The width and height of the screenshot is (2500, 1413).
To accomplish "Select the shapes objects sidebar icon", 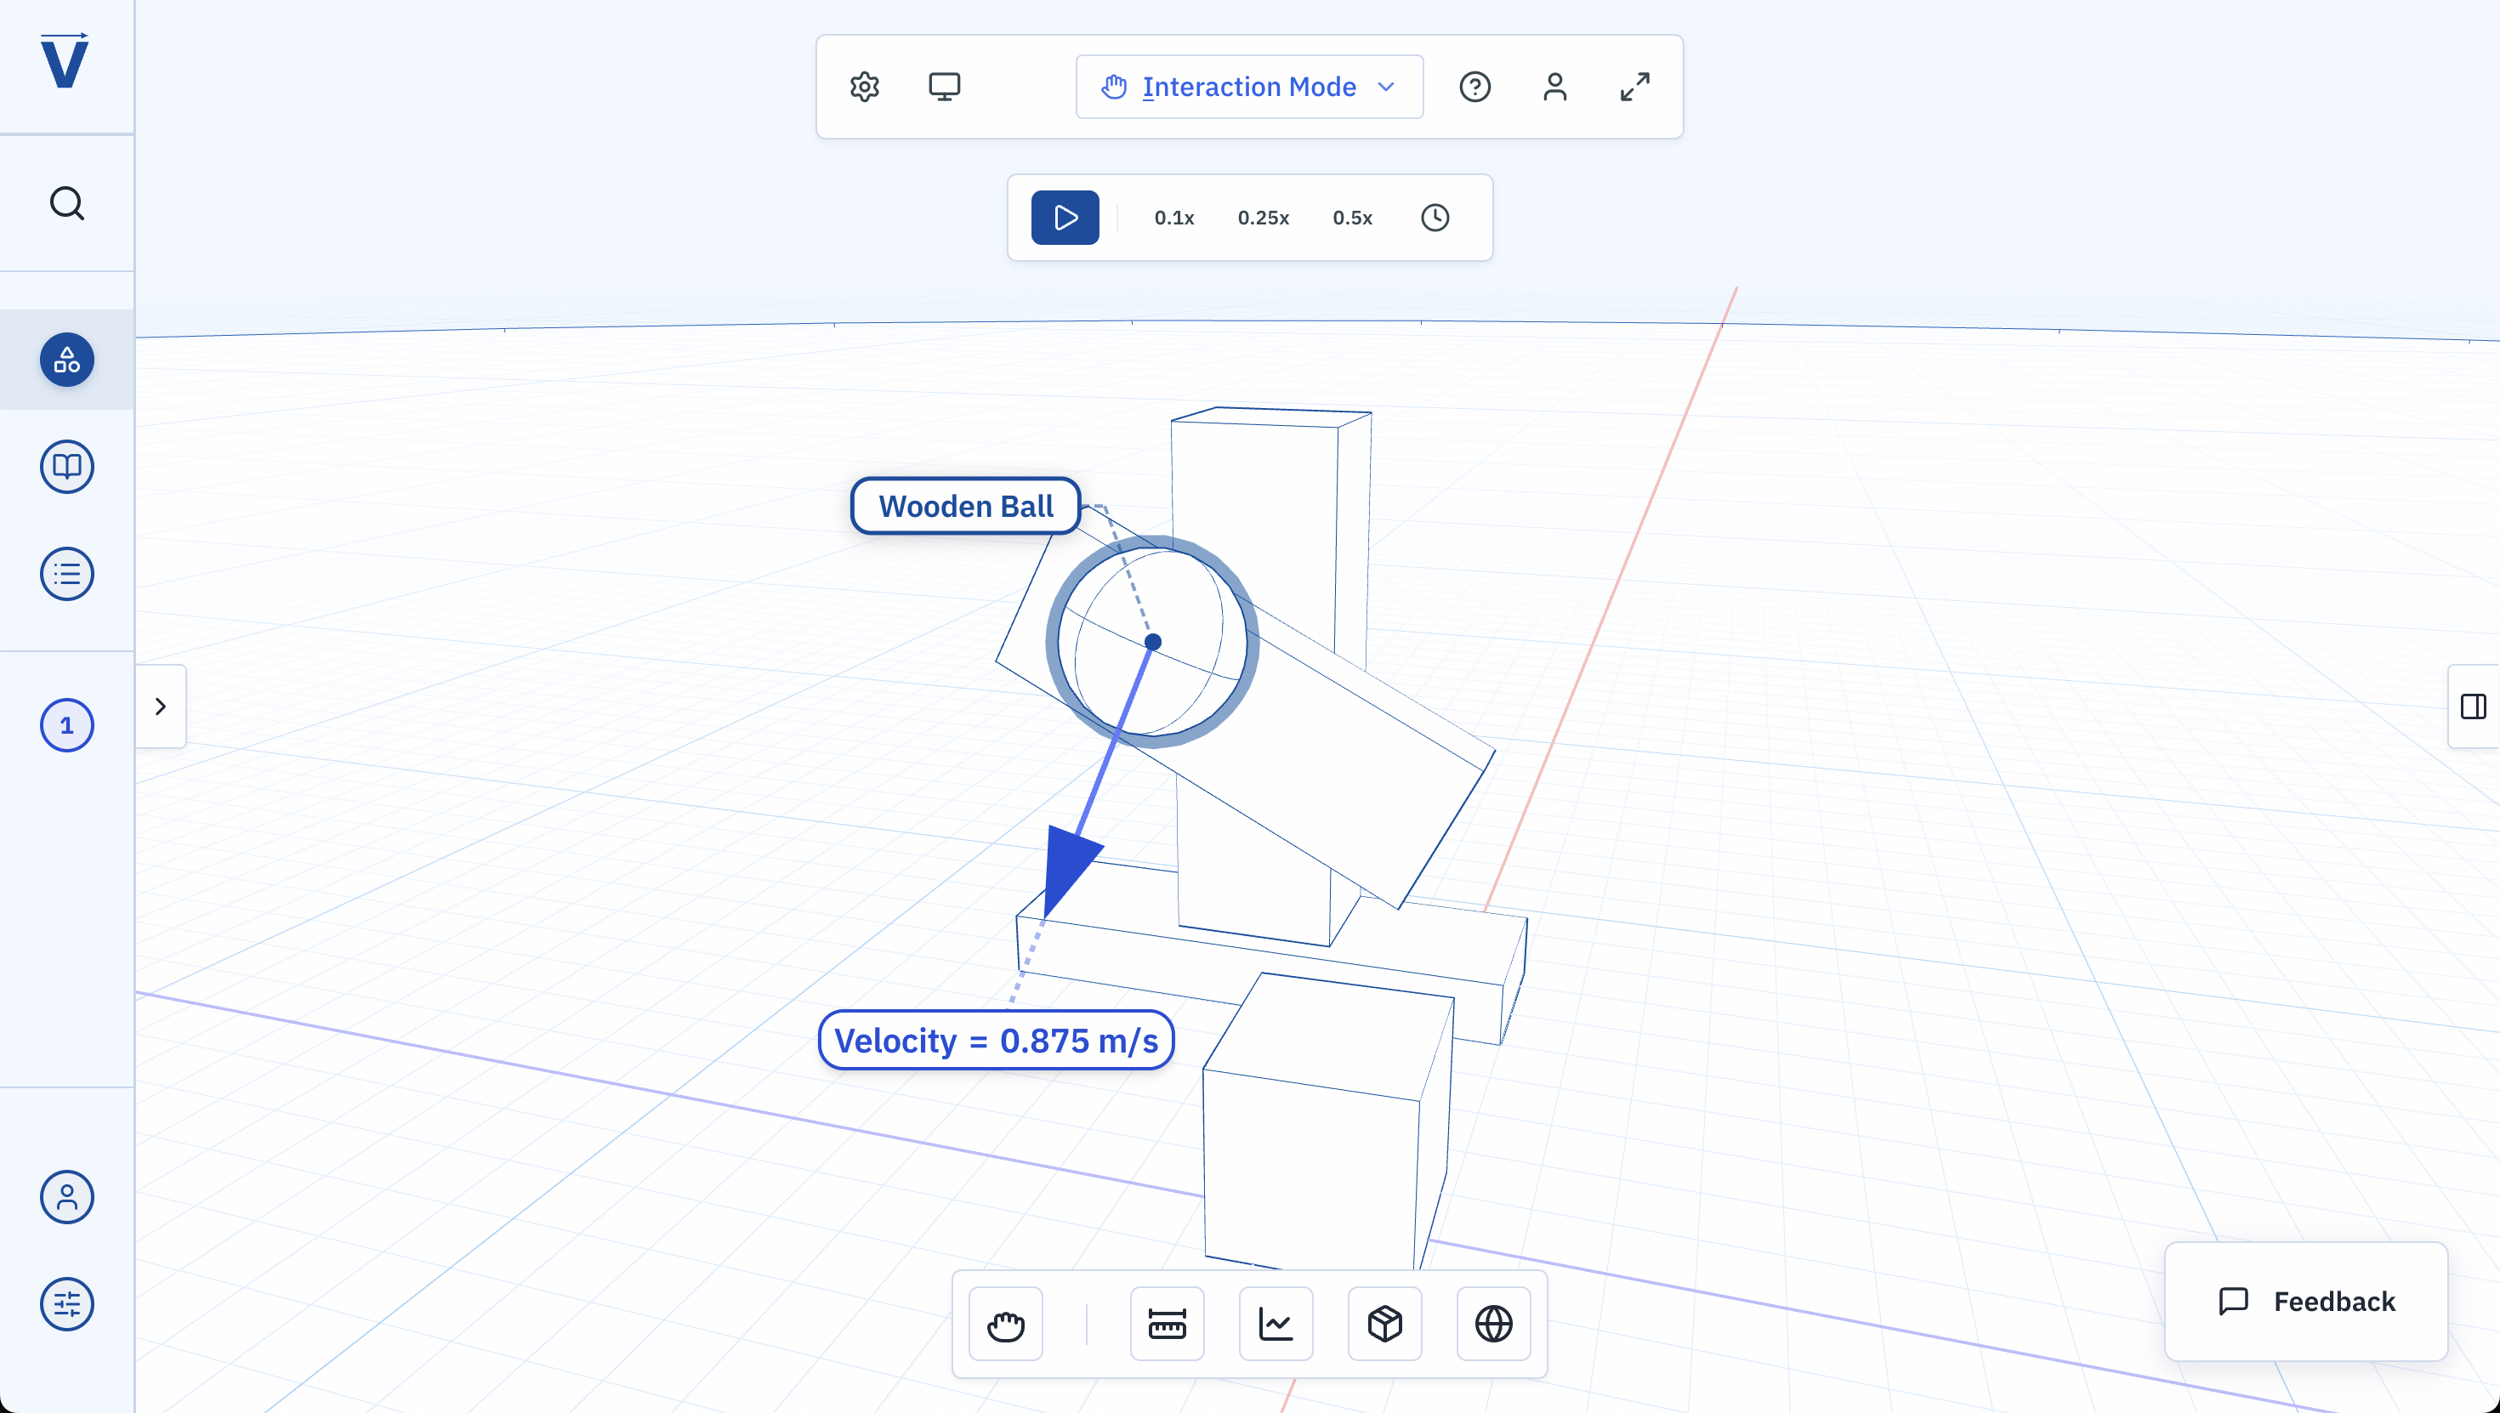I will point(67,360).
